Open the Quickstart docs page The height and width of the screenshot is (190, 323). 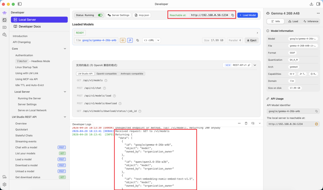pos(22,129)
